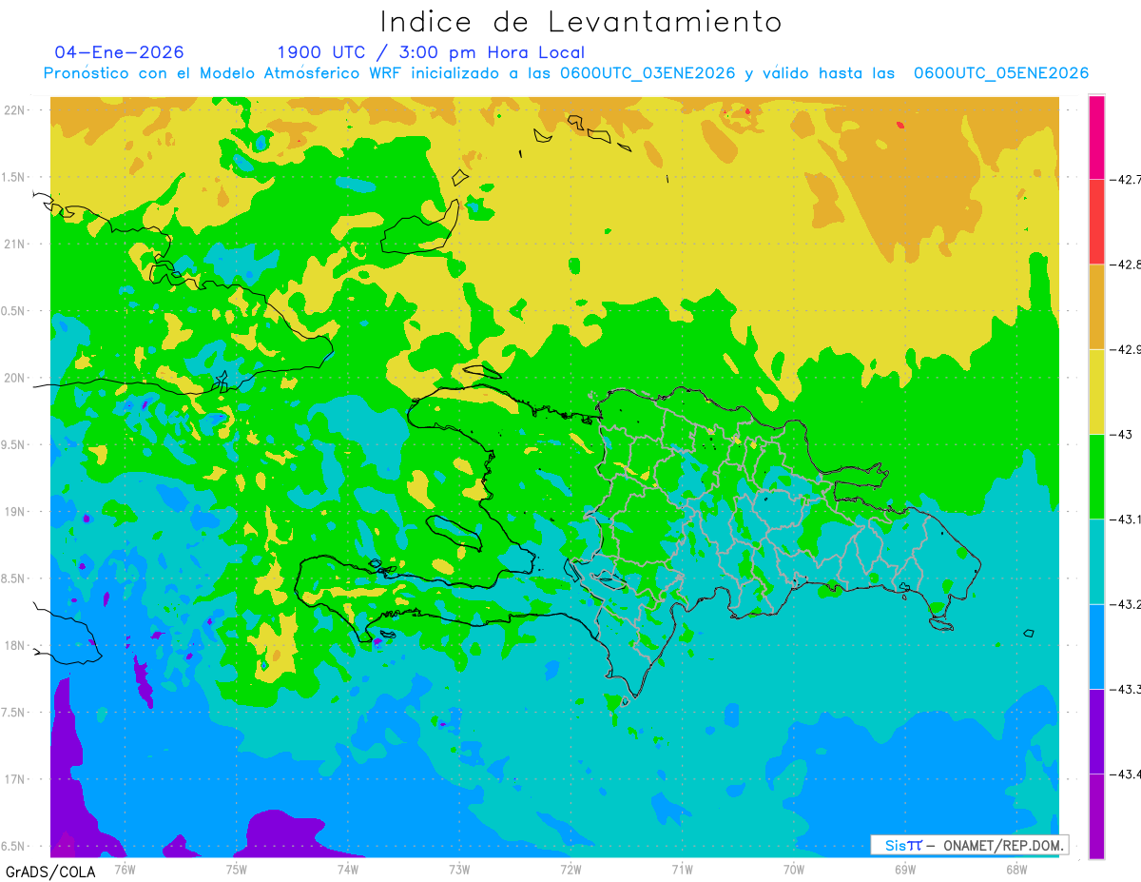The width and height of the screenshot is (1141, 882).
Task: Click the '-42.8' color bar value
Action: click(x=1126, y=265)
